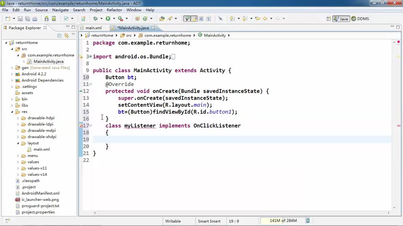The height and width of the screenshot is (226, 403).
Task: Open the Navigate menu
Action: [60, 10]
